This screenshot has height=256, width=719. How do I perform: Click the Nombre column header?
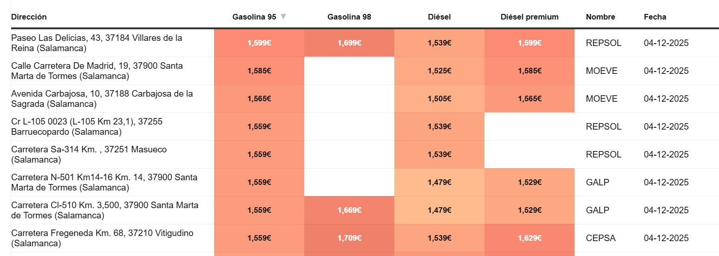601,17
